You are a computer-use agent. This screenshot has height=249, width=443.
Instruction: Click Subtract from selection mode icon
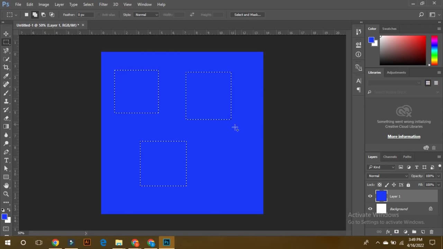43,15
